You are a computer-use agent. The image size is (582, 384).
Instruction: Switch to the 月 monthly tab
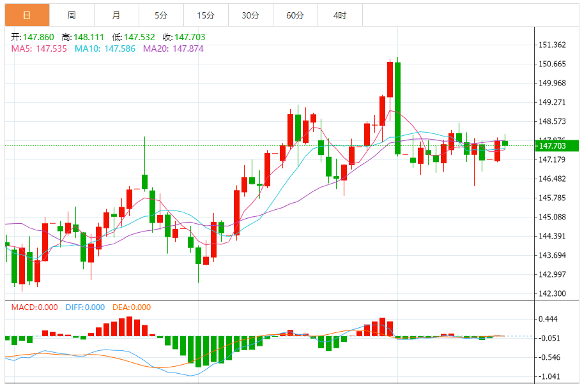(x=116, y=15)
